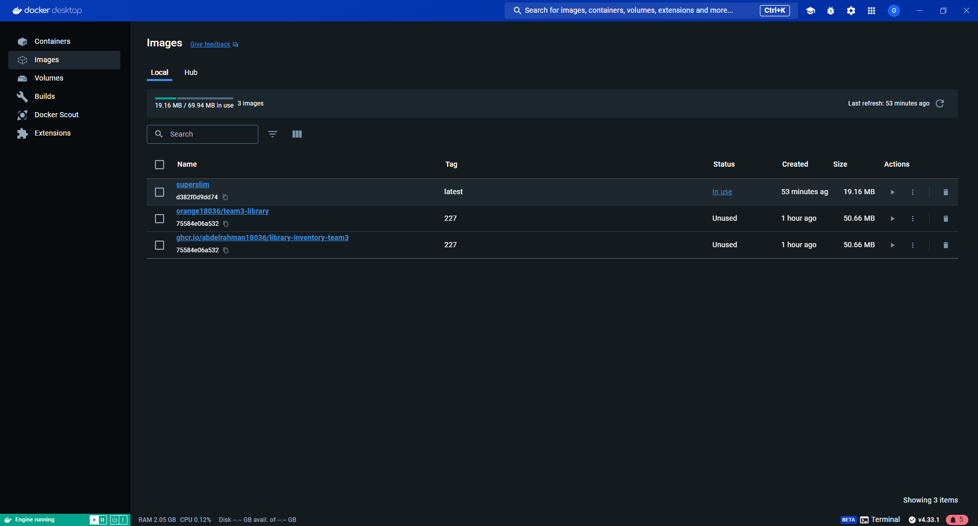Click the Ctrl+K shortcut badge

[x=775, y=11]
